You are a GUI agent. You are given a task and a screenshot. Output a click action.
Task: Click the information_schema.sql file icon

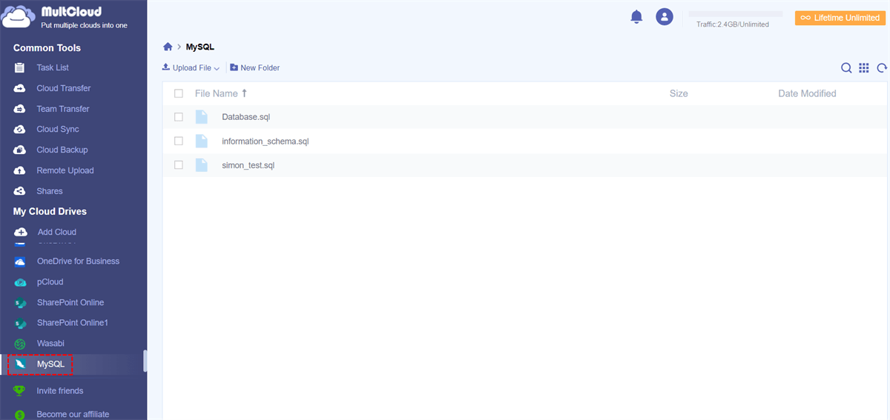click(201, 141)
